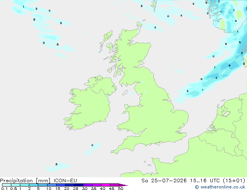Screen dimensions: 247x190
Task: Click the '10' legend scale label
Action: [x=49, y=188]
